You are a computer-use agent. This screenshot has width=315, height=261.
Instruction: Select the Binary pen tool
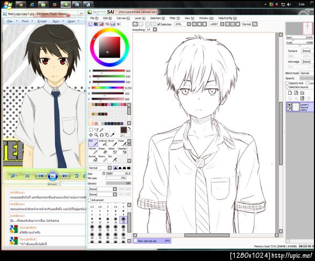pyautogui.click(x=103, y=158)
